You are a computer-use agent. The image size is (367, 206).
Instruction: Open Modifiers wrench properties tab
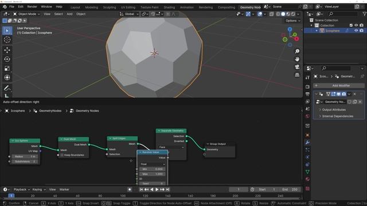click(307, 142)
